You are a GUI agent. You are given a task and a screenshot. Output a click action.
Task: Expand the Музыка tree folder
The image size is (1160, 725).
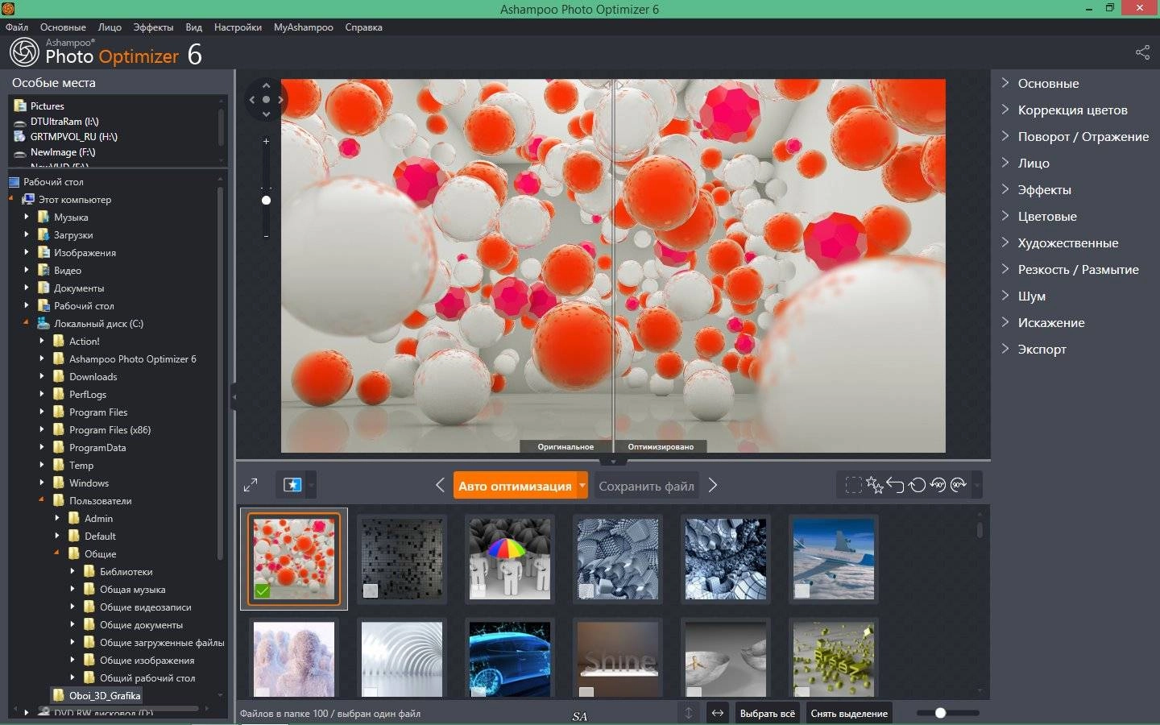point(27,217)
